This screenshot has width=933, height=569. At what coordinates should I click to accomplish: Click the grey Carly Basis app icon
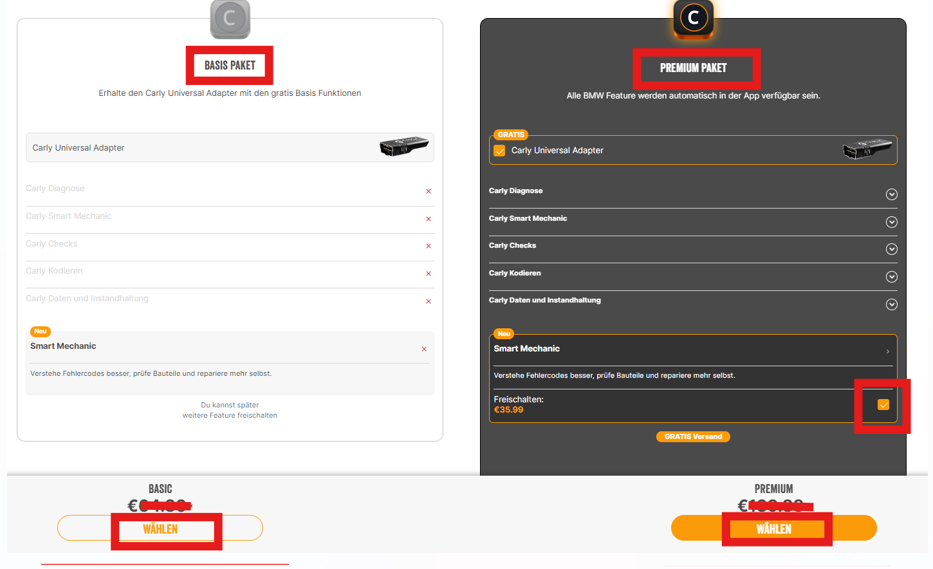(230, 19)
